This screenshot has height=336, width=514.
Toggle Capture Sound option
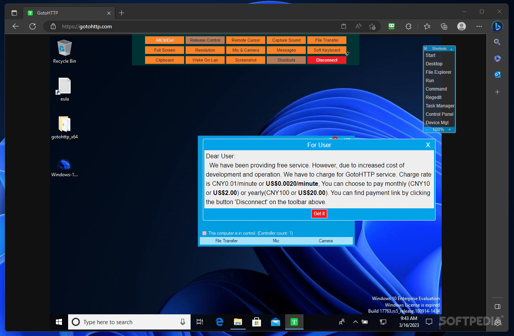click(286, 40)
